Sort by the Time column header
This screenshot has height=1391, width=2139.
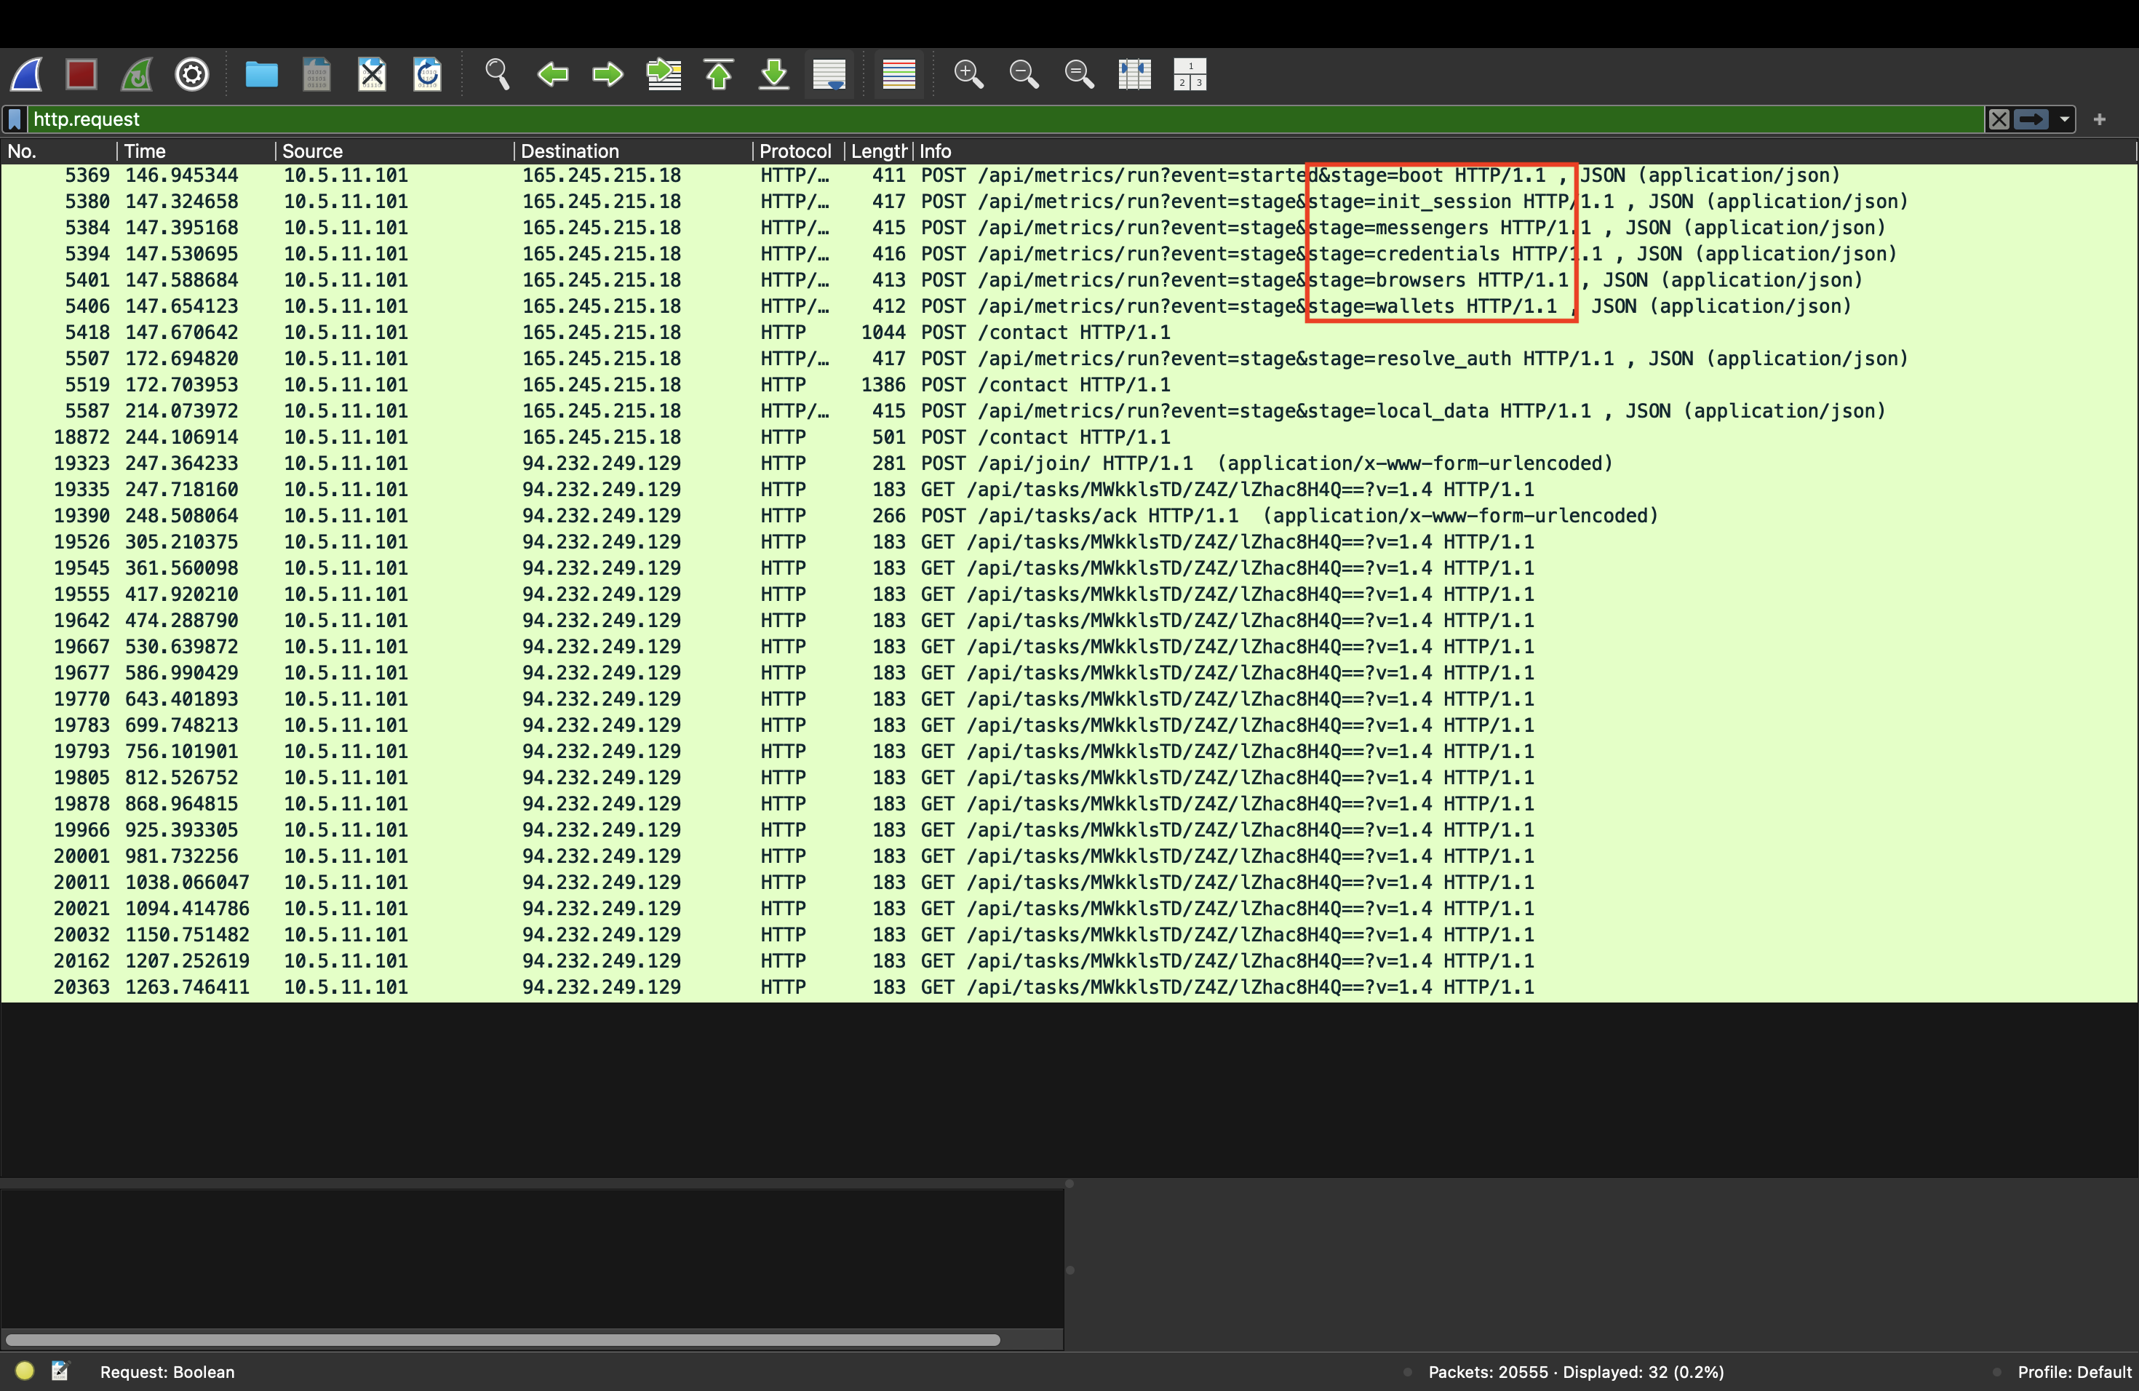click(196, 151)
